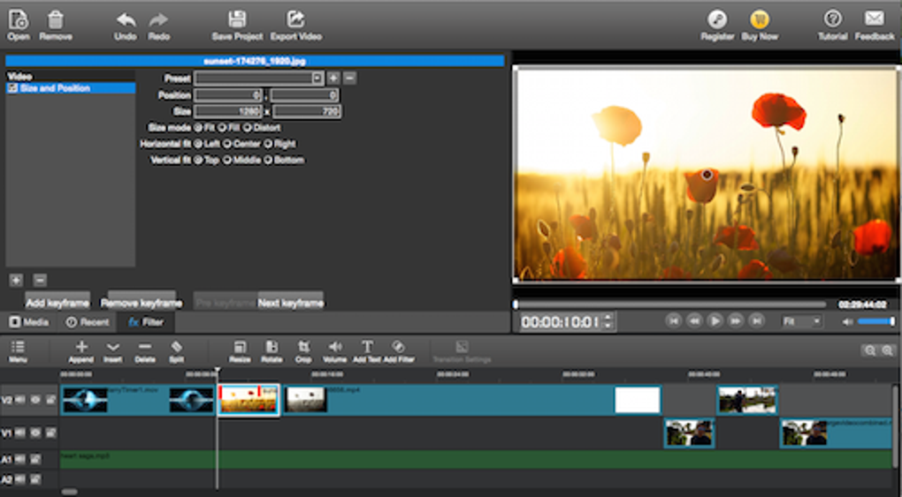Expand the Fit zoom dropdown
This screenshot has width=902, height=497.
coord(802,322)
